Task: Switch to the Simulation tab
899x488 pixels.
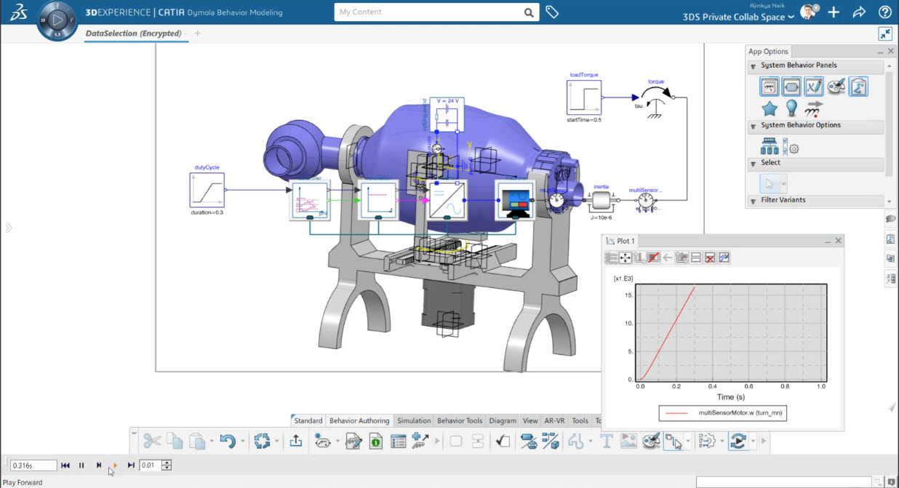Action: 413,420
